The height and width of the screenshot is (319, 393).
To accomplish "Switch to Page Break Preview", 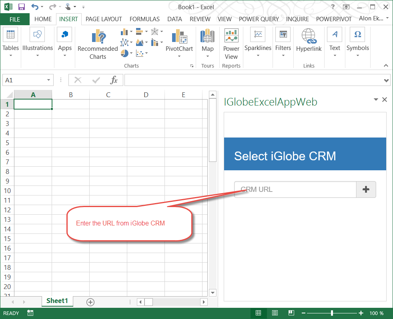I will tap(291, 313).
